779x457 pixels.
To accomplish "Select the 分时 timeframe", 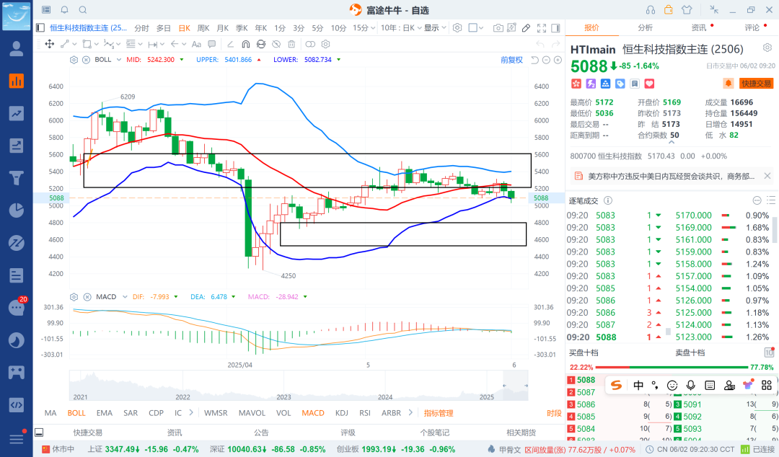I will 141,28.
